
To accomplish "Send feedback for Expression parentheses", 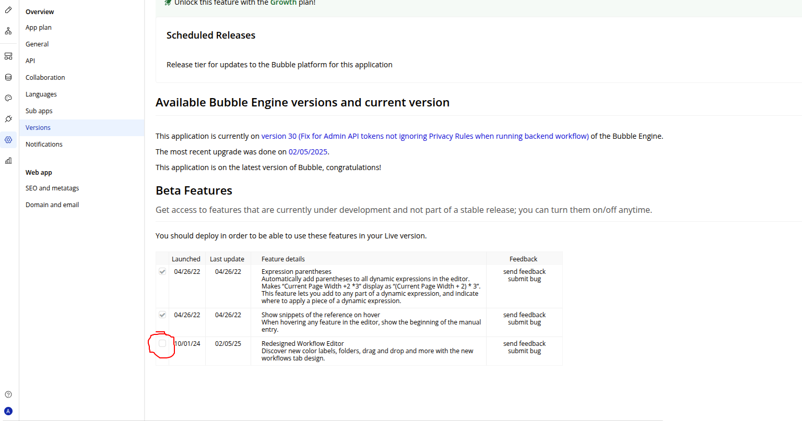I will (524, 272).
